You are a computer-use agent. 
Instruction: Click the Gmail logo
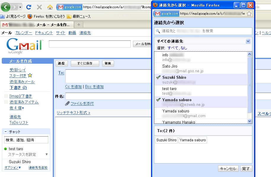point(25,46)
